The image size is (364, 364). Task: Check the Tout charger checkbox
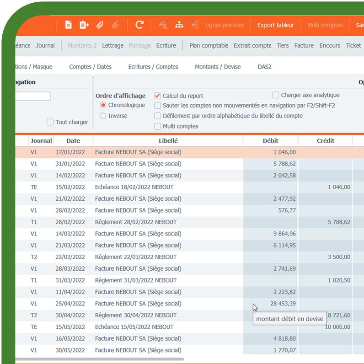pyautogui.click(x=50, y=122)
